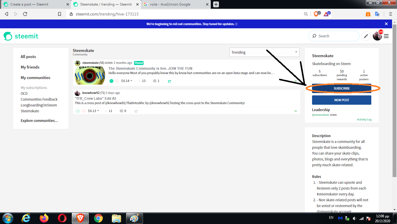Open LongboardingOnSteem subscription

39,105
